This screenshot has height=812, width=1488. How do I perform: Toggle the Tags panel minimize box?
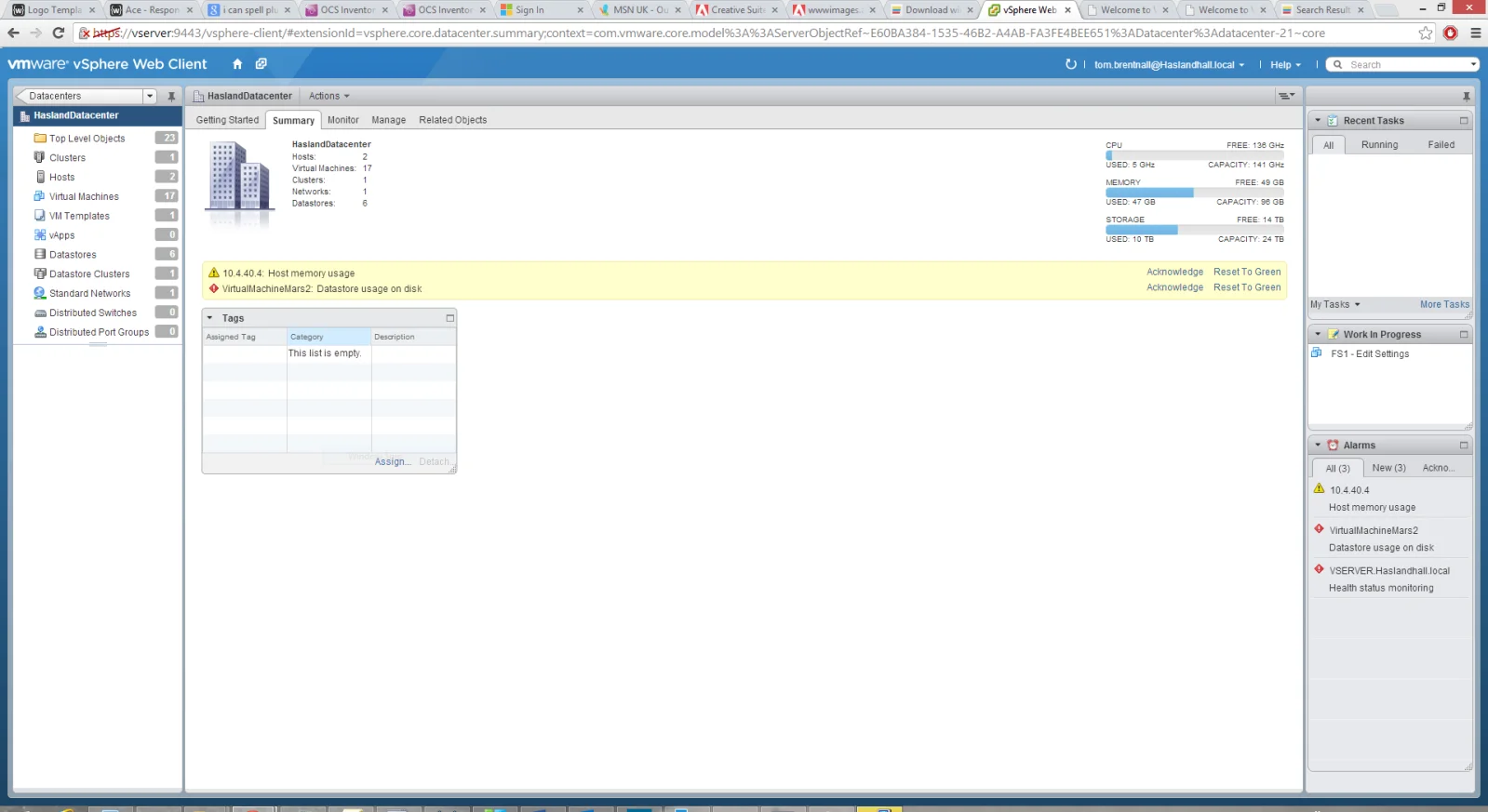pyautogui.click(x=449, y=318)
